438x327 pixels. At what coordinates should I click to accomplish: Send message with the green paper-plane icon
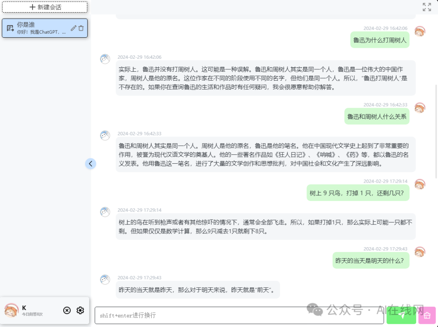[401, 315]
